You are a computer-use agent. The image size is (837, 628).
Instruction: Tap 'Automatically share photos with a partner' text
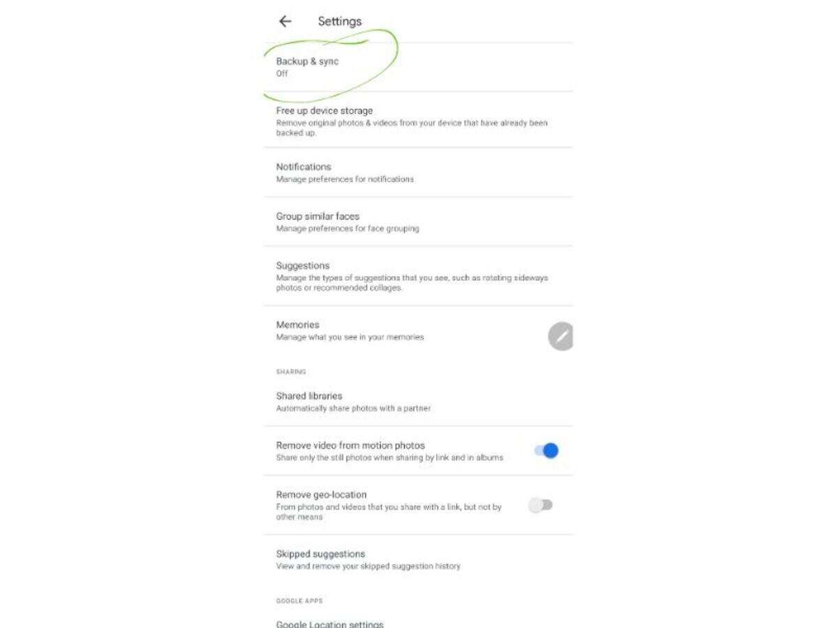(353, 408)
